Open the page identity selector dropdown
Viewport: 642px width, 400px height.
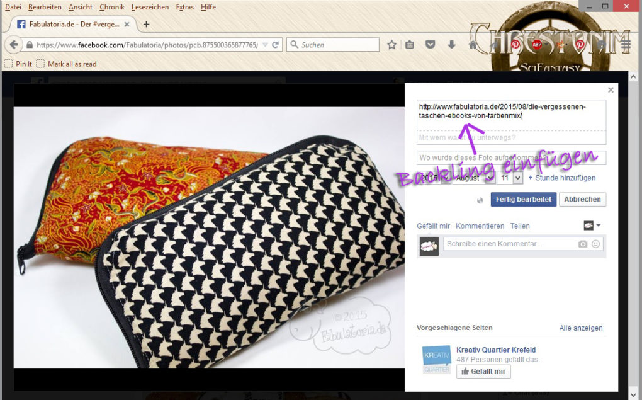[592, 226]
